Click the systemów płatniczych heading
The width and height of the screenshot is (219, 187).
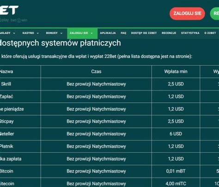click(61, 43)
